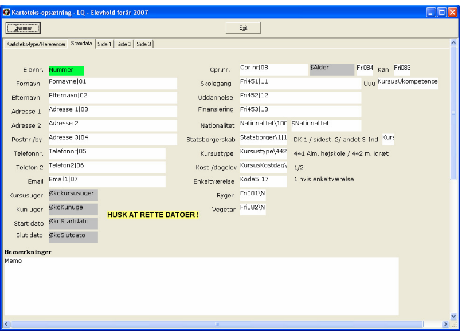Click the ØkoStartdato field
The width and height of the screenshot is (462, 332).
pyautogui.click(x=73, y=223)
